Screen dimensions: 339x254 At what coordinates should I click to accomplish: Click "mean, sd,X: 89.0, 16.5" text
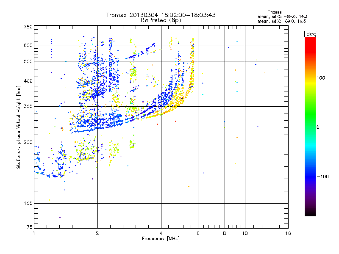pos(282,21)
